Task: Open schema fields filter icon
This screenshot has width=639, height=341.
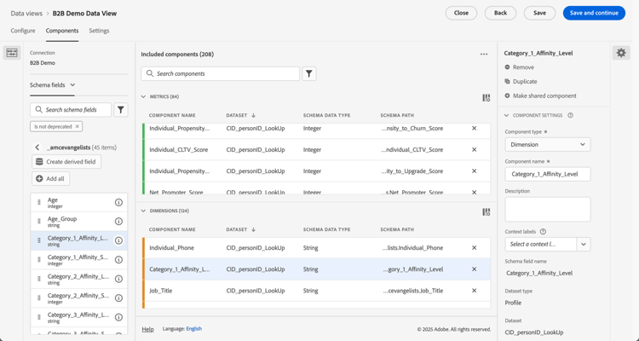Action: pos(121,110)
